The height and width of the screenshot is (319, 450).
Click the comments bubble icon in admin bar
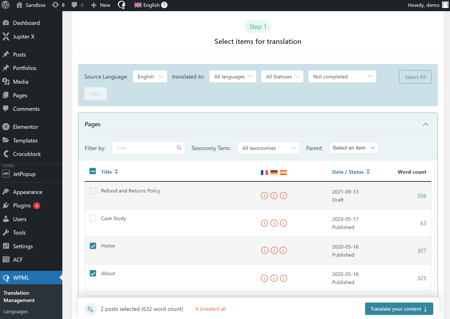(x=74, y=5)
